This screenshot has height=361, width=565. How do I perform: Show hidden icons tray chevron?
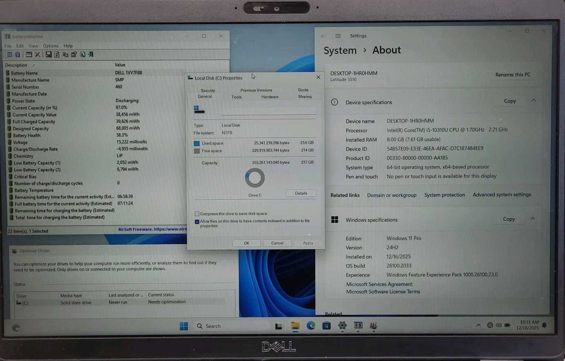pos(478,325)
